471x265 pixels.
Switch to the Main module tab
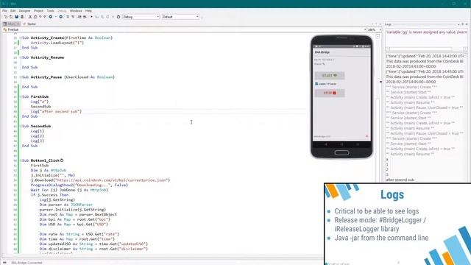point(12,24)
